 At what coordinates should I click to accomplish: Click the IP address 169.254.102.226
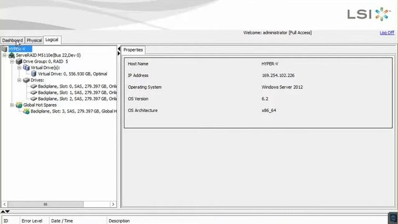pos(278,75)
